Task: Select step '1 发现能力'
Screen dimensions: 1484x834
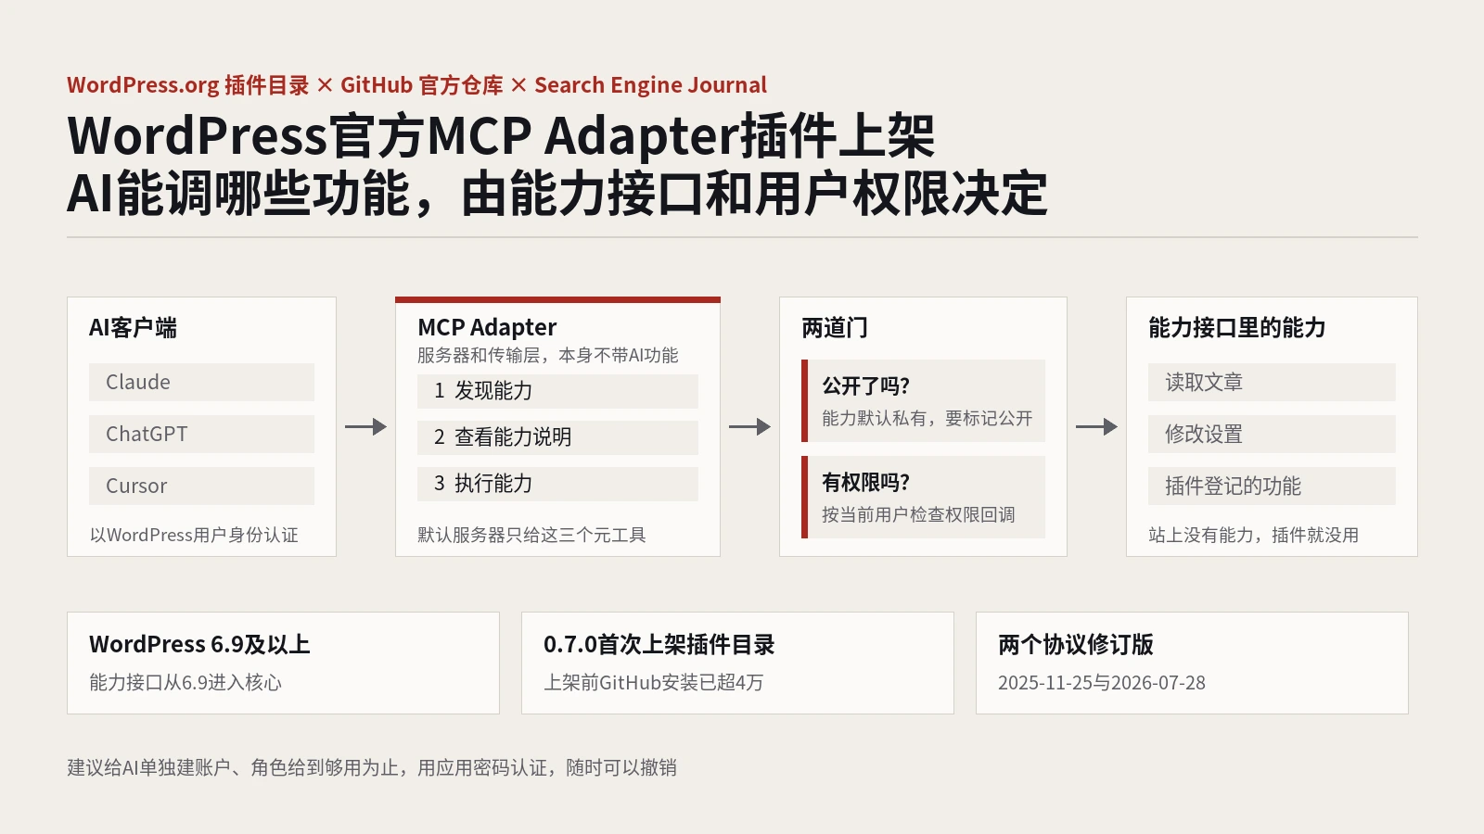Action: click(557, 391)
